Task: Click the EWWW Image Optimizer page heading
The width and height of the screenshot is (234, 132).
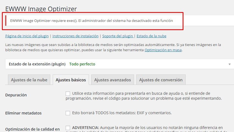Action: [x=41, y=9]
